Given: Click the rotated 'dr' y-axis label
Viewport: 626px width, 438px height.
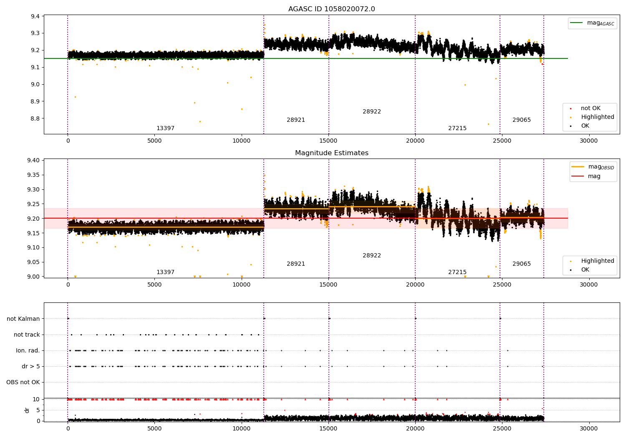Looking at the screenshot, I should click(x=27, y=410).
